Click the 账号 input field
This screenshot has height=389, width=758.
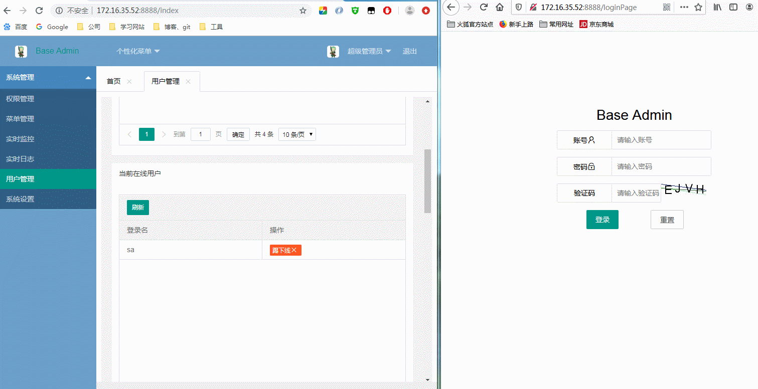click(x=661, y=140)
